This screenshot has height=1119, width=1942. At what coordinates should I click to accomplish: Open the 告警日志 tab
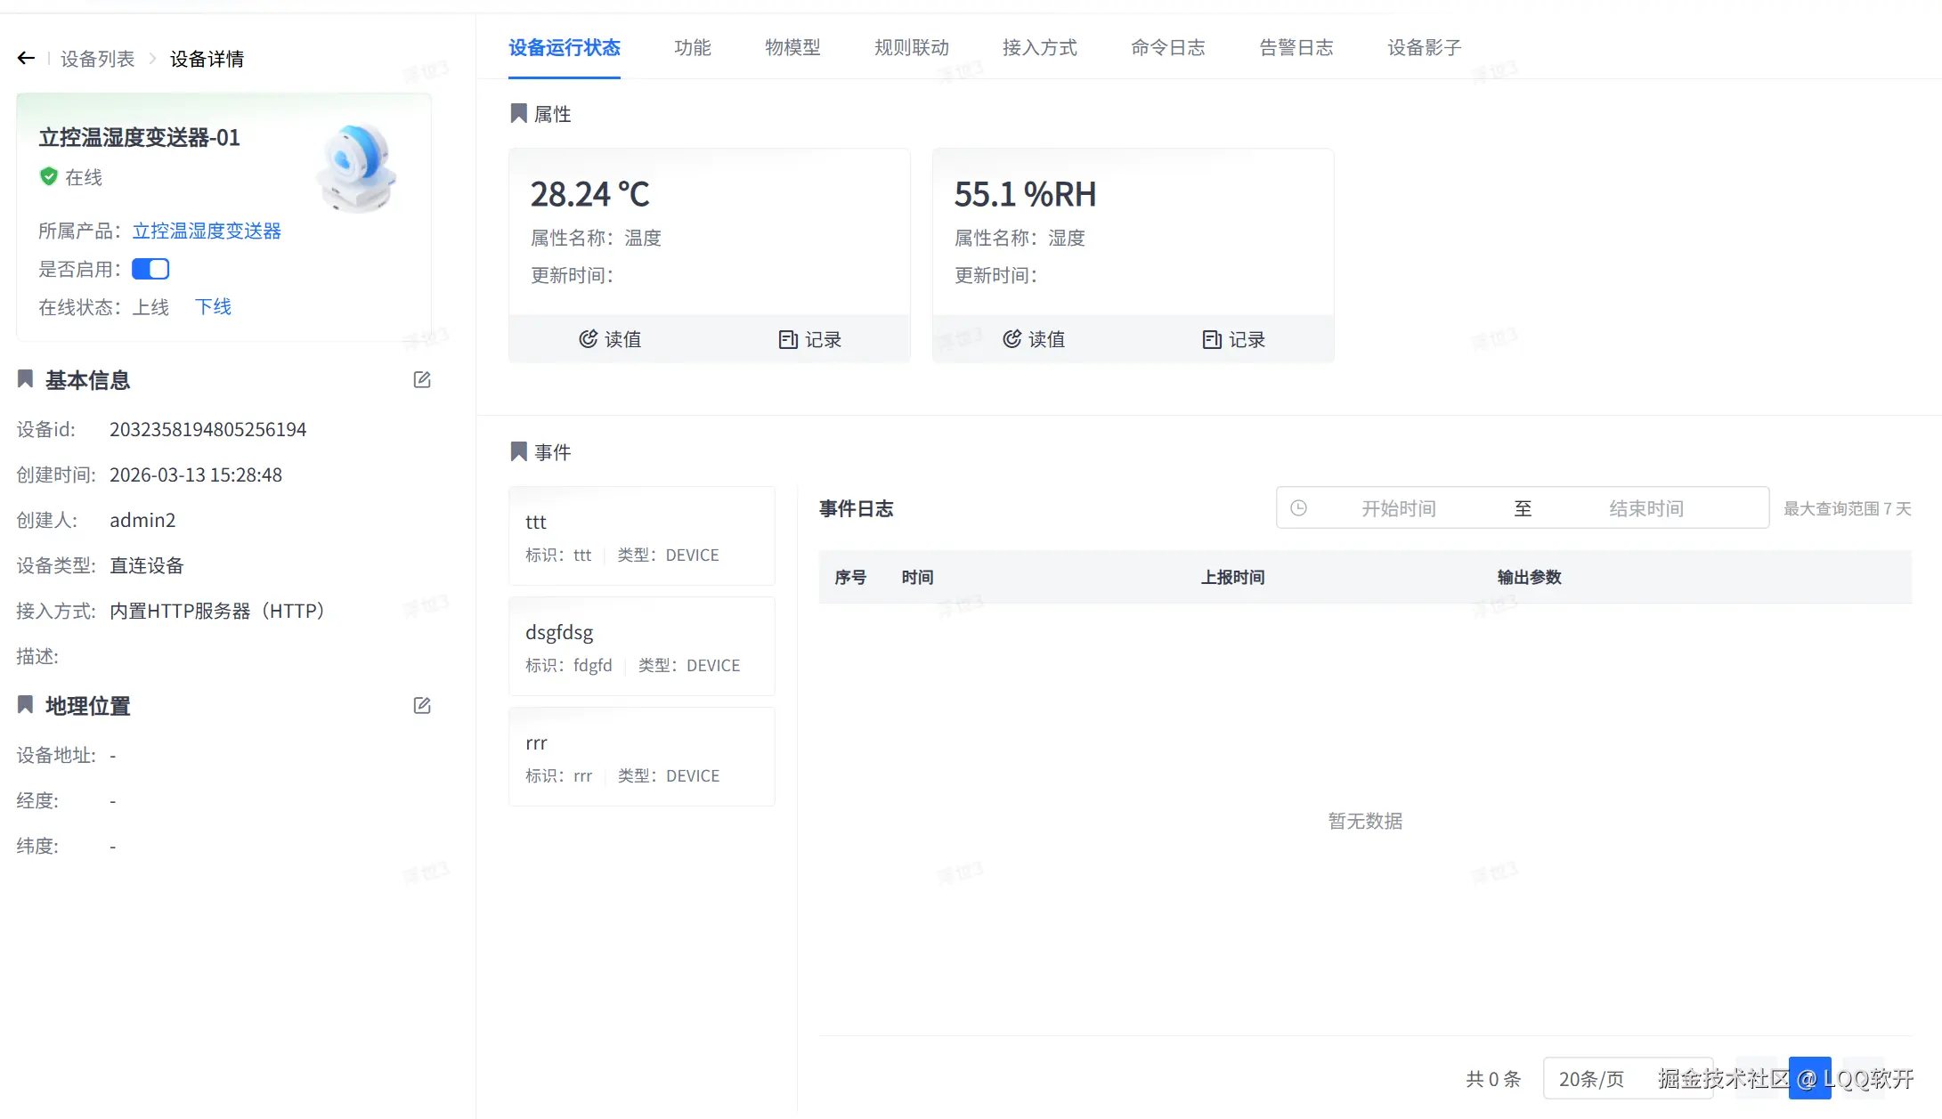pos(1296,48)
